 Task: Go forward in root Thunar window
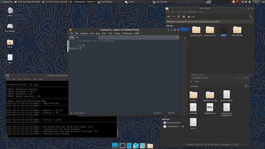173,17
